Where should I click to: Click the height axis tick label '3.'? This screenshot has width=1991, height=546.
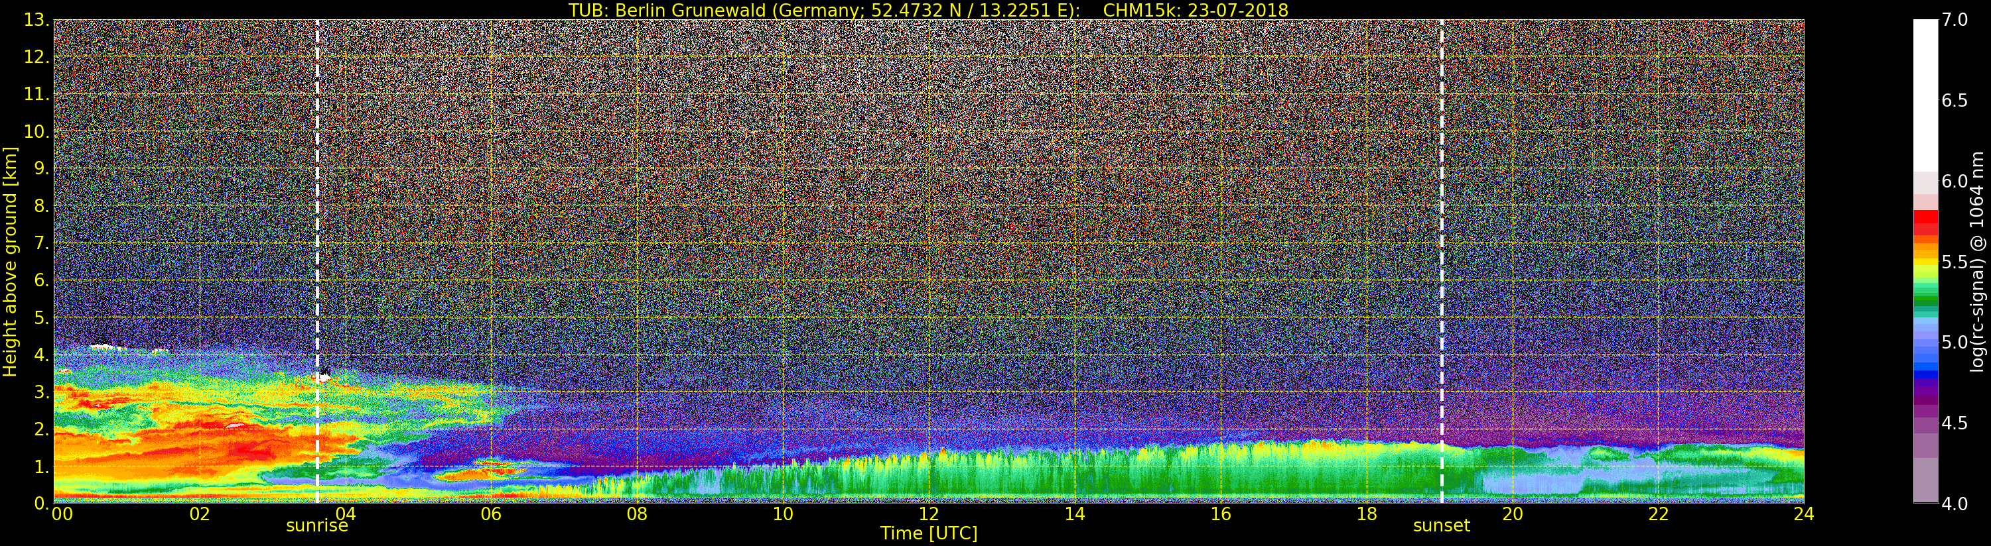[41, 392]
